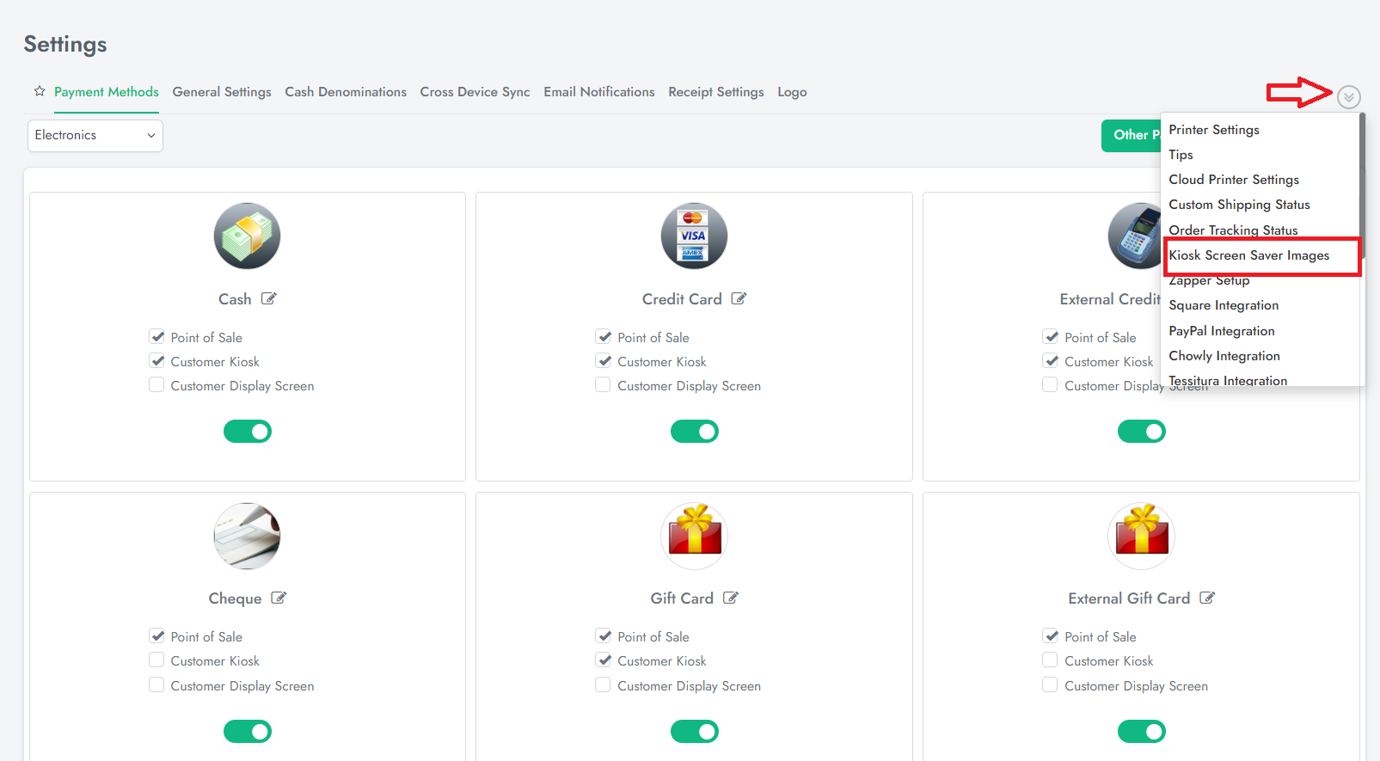Click the edit icon next to Cash

pyautogui.click(x=269, y=299)
